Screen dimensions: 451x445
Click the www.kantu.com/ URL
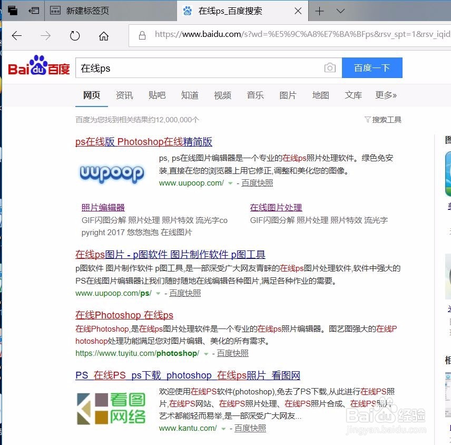(188, 428)
